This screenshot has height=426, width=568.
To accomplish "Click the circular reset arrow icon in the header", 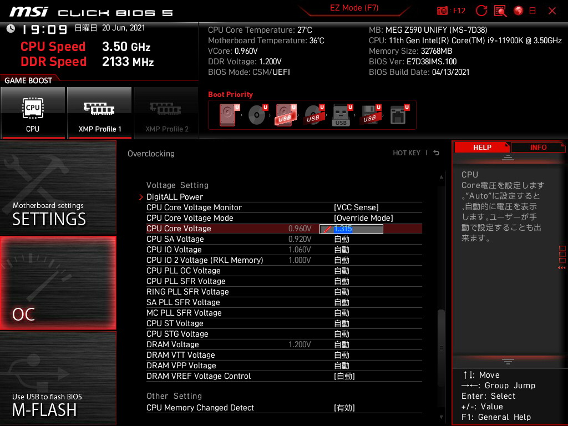I will pos(481,11).
